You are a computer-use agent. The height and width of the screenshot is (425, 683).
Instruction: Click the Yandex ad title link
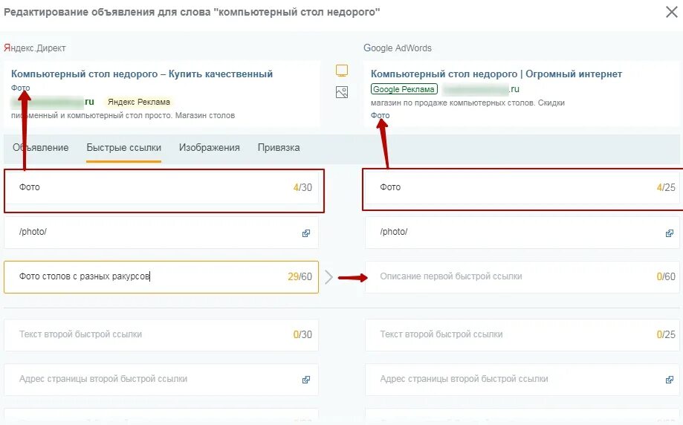[x=142, y=74]
